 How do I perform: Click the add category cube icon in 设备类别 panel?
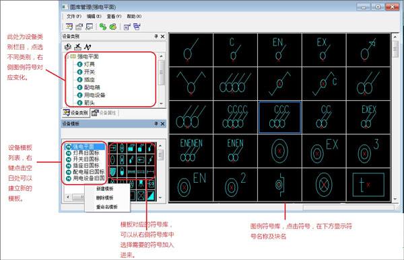click(x=68, y=47)
